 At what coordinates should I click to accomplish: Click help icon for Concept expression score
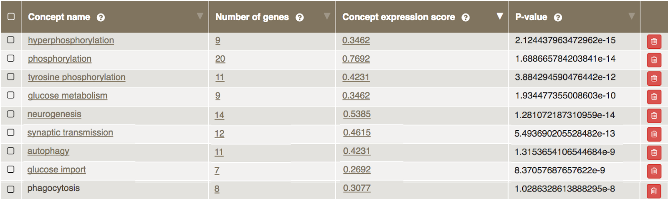point(466,17)
